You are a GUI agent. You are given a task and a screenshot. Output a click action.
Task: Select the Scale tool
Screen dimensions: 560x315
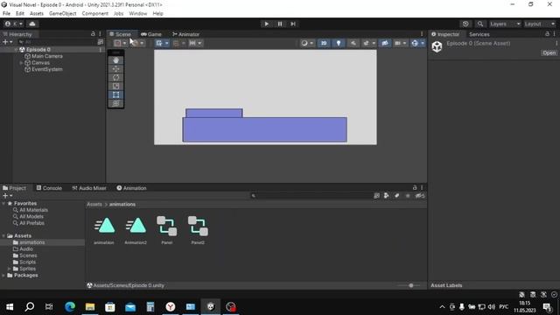pos(115,86)
